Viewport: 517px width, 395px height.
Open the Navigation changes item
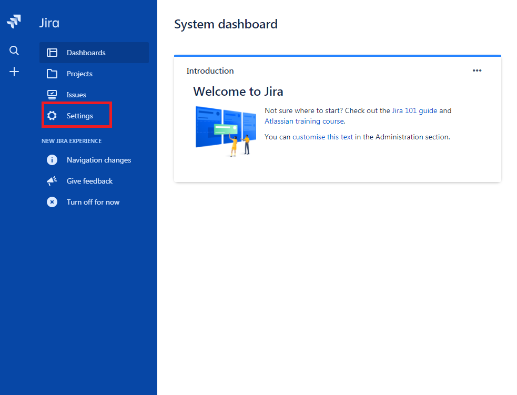pyautogui.click(x=94, y=160)
